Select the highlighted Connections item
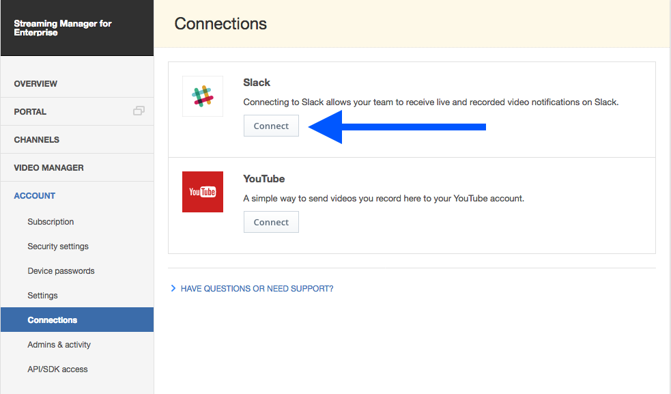671x394 pixels. [x=77, y=320]
